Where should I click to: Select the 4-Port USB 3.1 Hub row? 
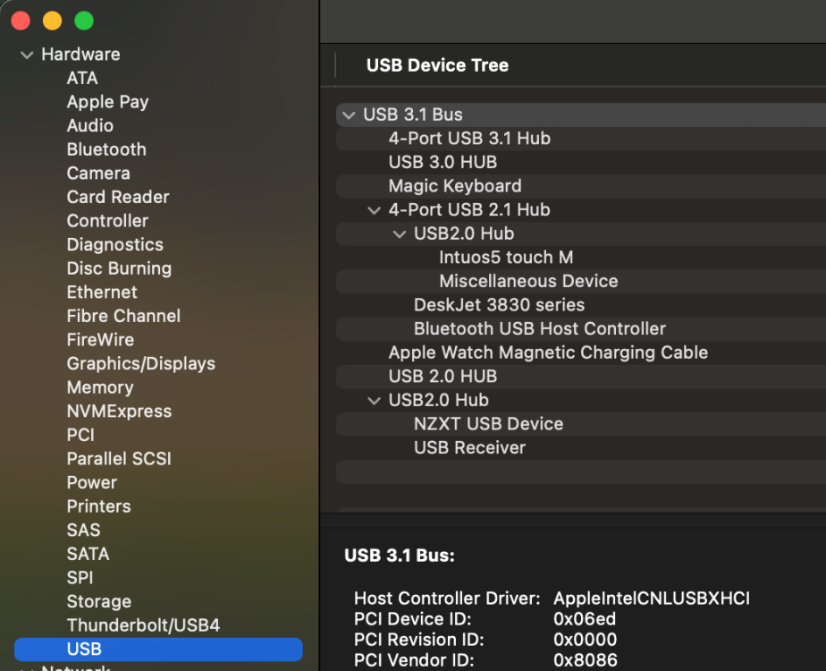(x=581, y=138)
